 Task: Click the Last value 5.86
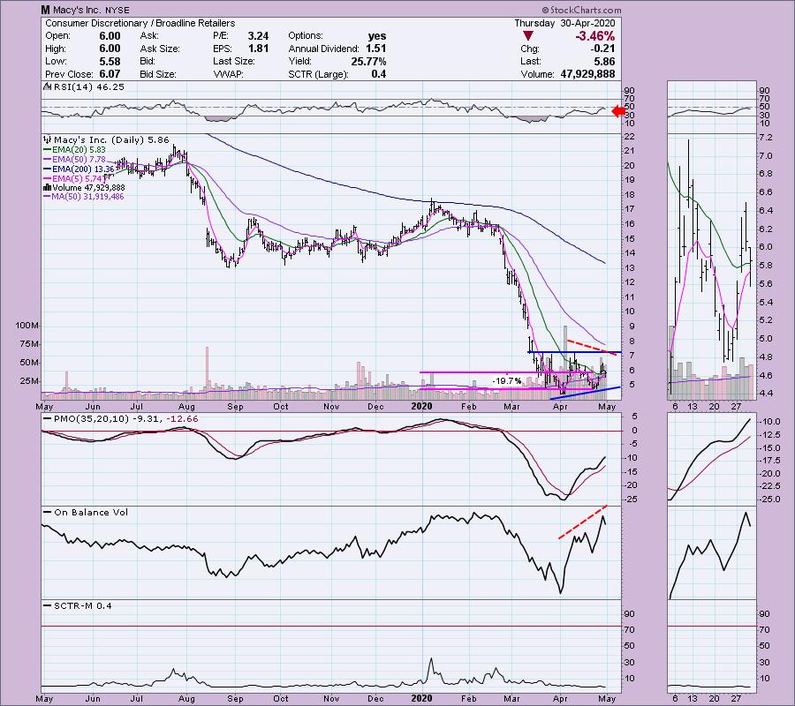click(605, 61)
